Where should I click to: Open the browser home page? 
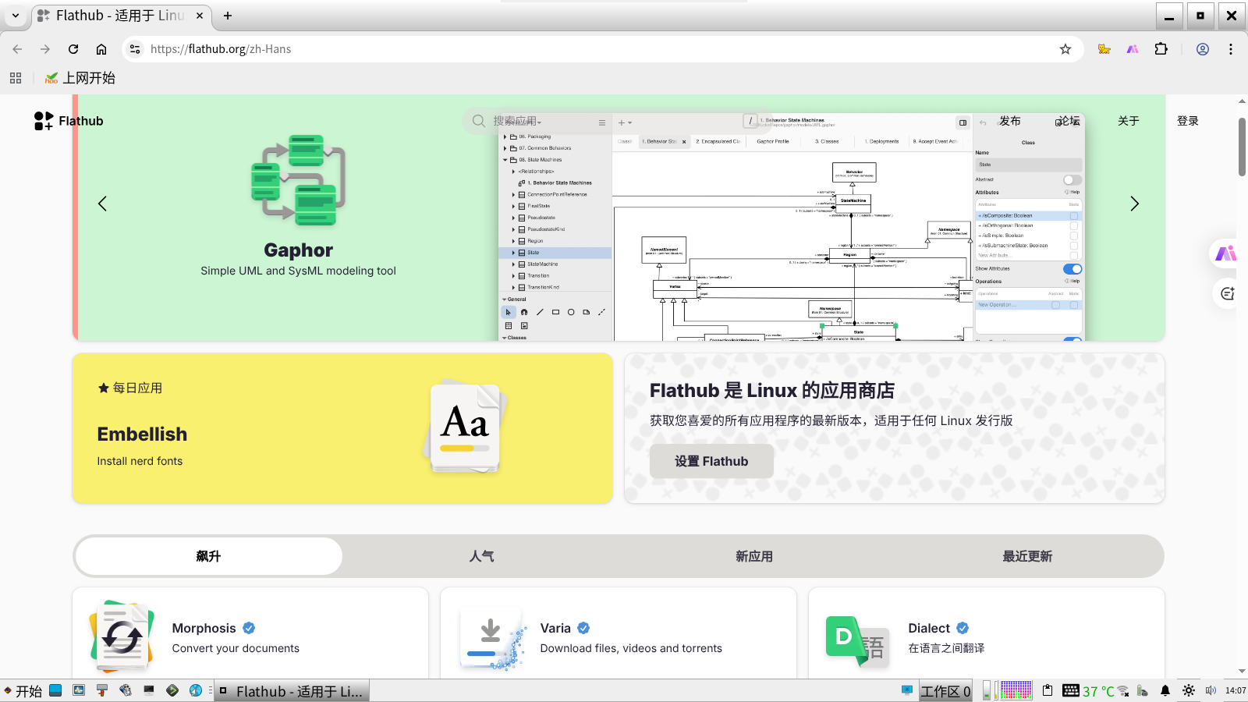(101, 49)
